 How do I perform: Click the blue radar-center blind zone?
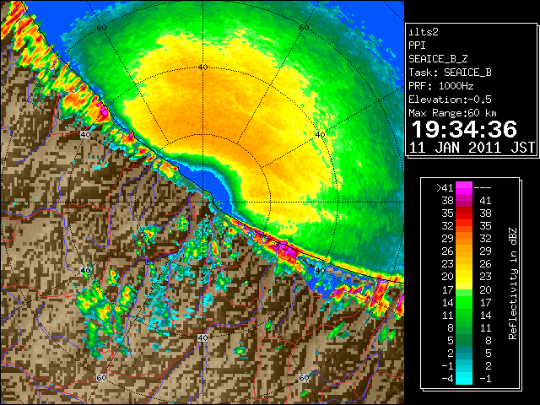[217, 187]
